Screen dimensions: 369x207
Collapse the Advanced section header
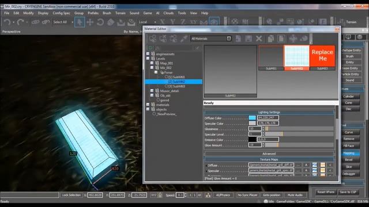click(269, 154)
